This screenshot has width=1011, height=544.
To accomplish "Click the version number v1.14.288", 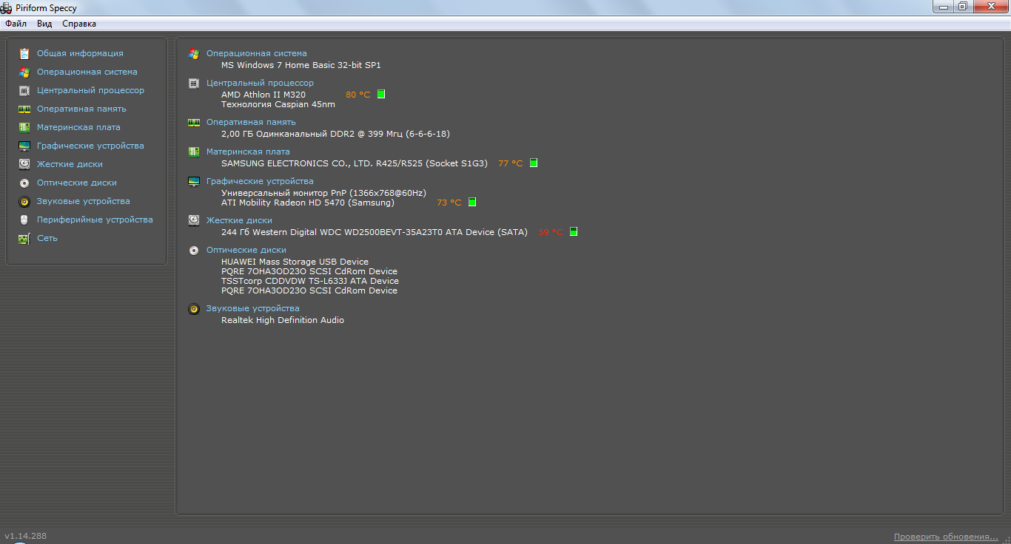I will [x=26, y=536].
